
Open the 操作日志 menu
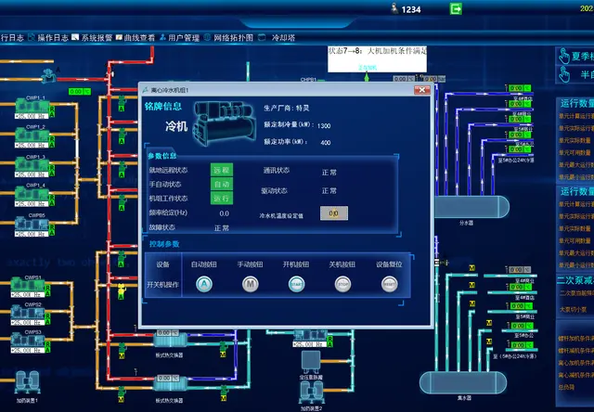coord(53,37)
